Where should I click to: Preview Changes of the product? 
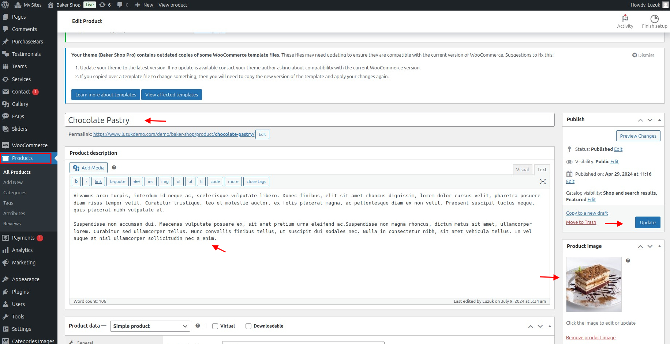[638, 136]
